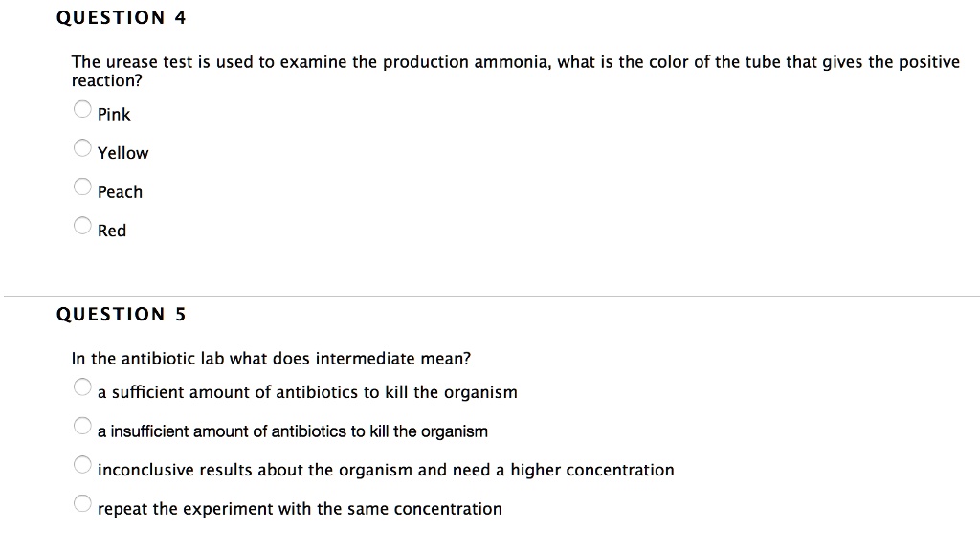
Task: Click the Pink answer label text
Action: [115, 114]
